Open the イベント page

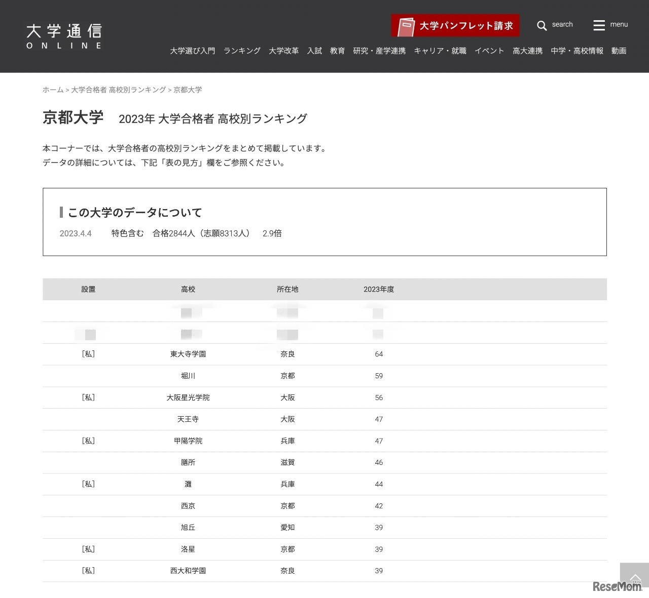pos(489,51)
